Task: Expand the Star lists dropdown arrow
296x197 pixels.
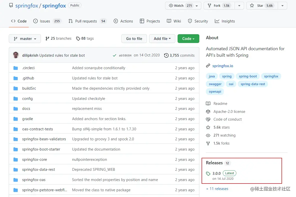Action: tap(283, 6)
